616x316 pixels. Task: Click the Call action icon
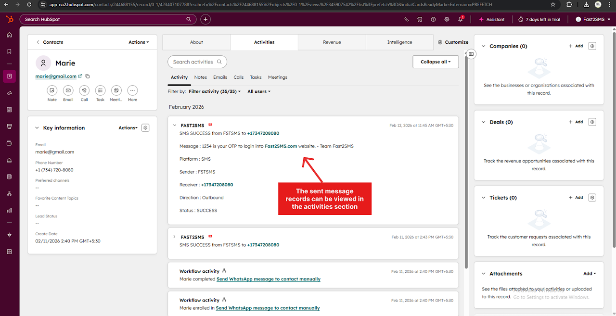(84, 90)
